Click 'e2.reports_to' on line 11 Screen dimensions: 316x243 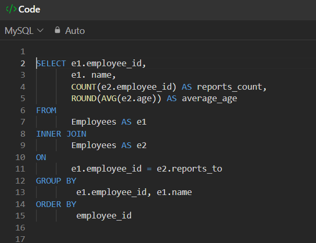(190, 169)
